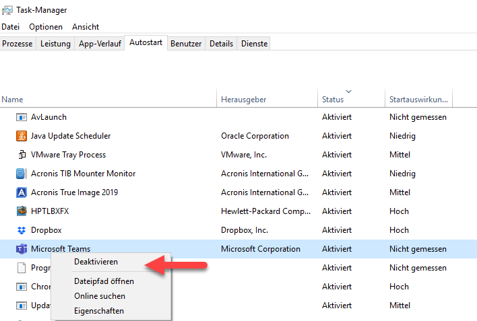This screenshot has width=477, height=321.
Task: Click Online suchen in context menu
Action: [x=100, y=296]
